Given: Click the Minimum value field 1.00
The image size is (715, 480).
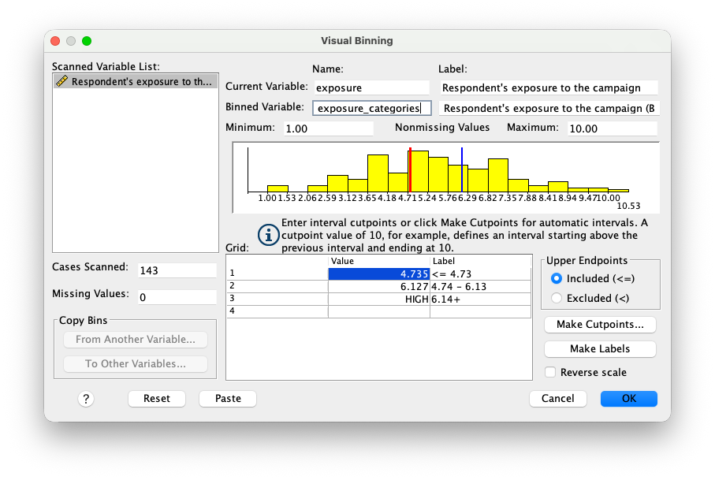Looking at the screenshot, I should click(x=328, y=128).
